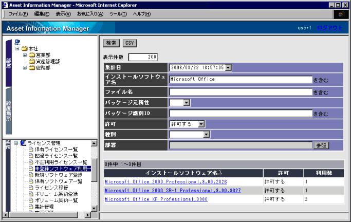The width and height of the screenshot is (351, 222).
Task: Click the IE window title bar icon
Action: 5,5
